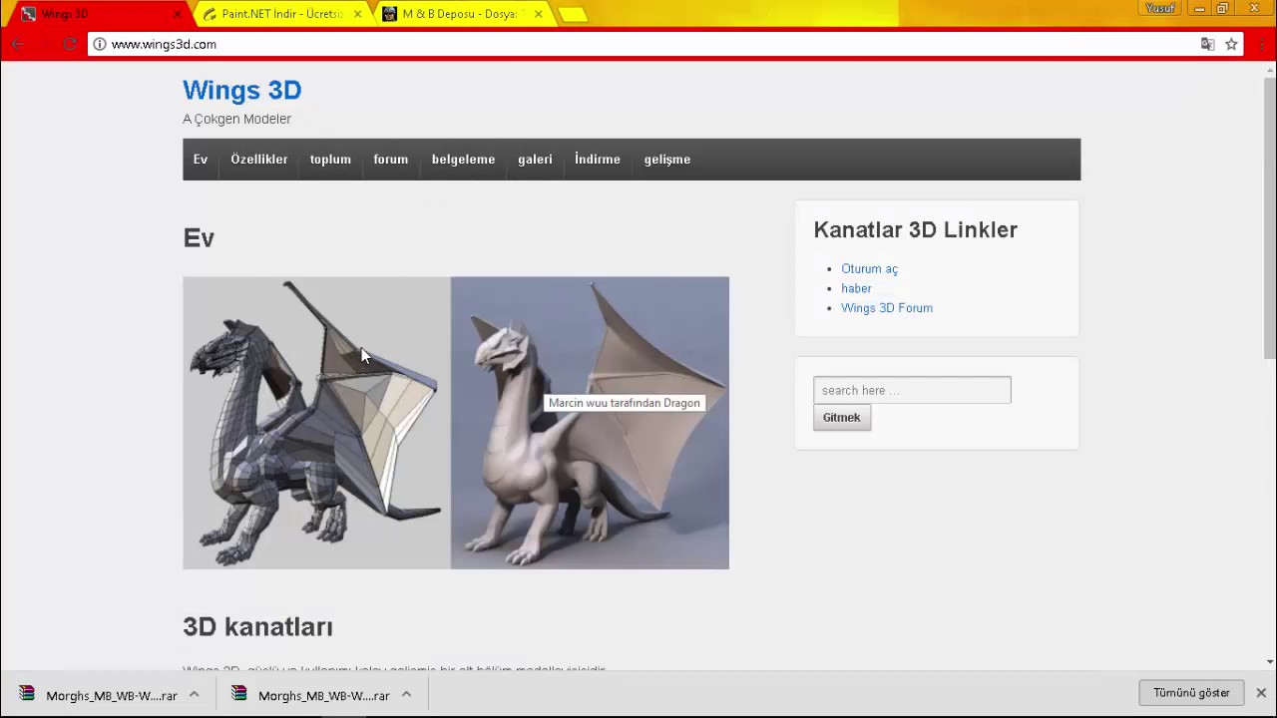Expand options for the leftmost rar download
This screenshot has width=1277, height=718.
tap(194, 695)
